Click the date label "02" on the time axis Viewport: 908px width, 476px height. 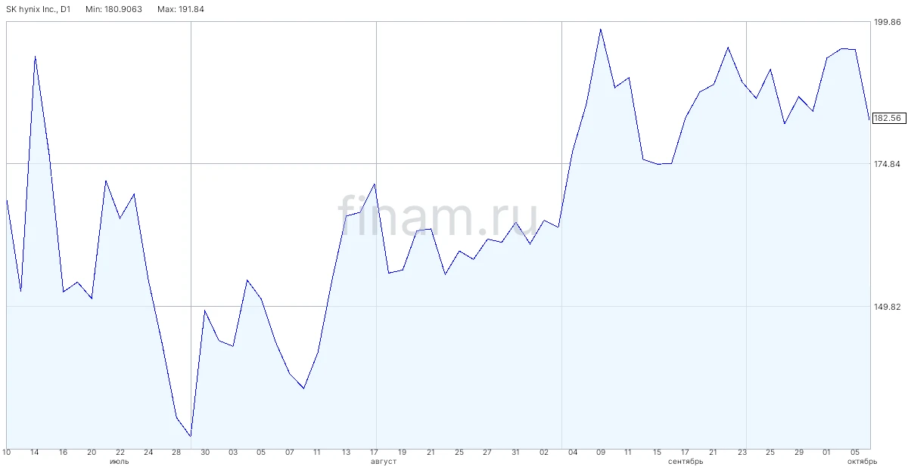(x=544, y=453)
